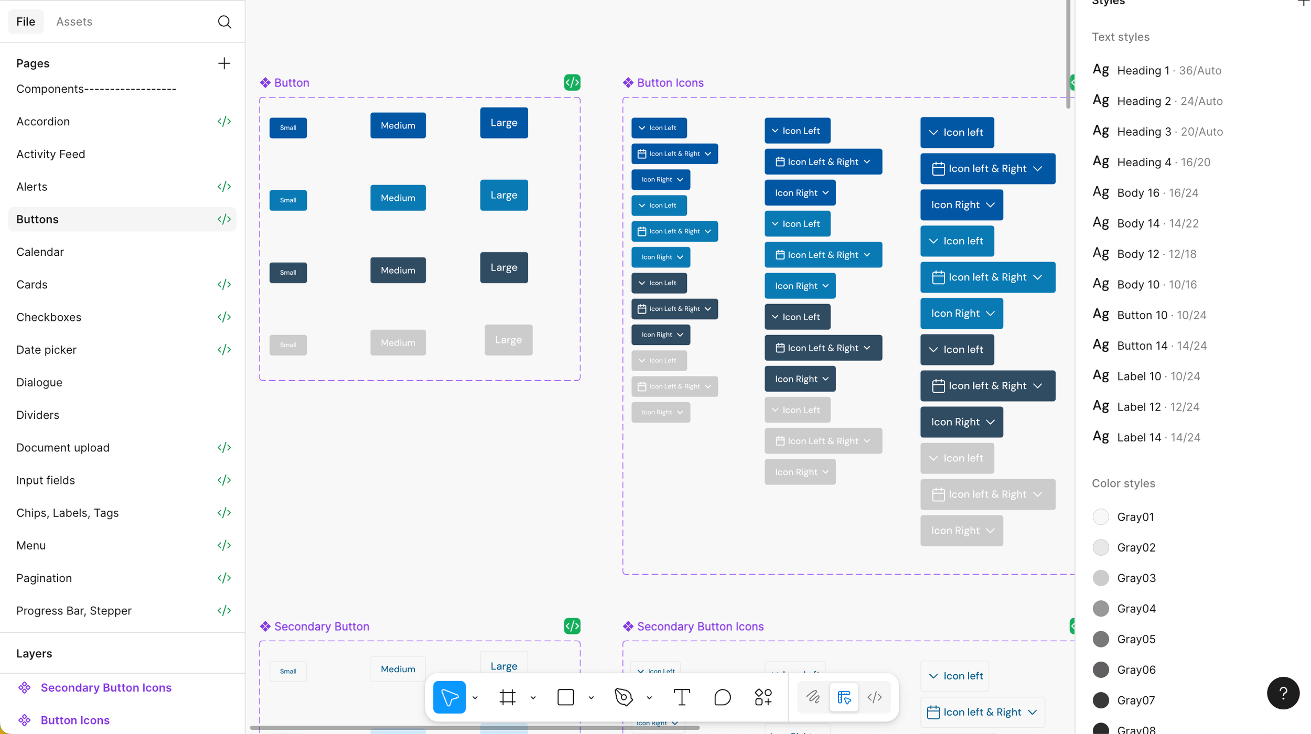1311x734 pixels.
Task: Switch to Design mode toggle
Action: tap(844, 697)
